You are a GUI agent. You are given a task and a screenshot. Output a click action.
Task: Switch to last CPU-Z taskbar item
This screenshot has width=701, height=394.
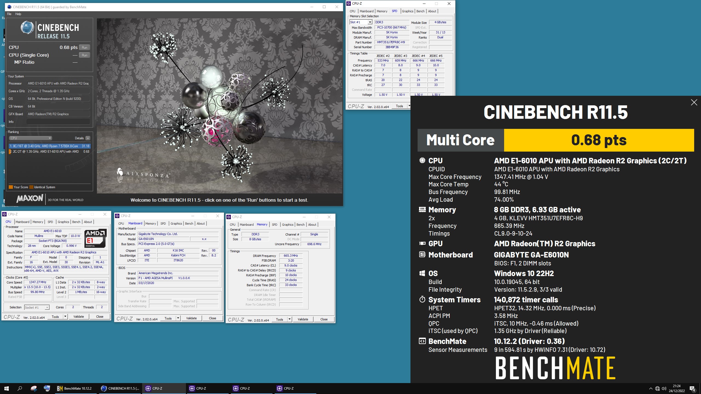point(295,388)
